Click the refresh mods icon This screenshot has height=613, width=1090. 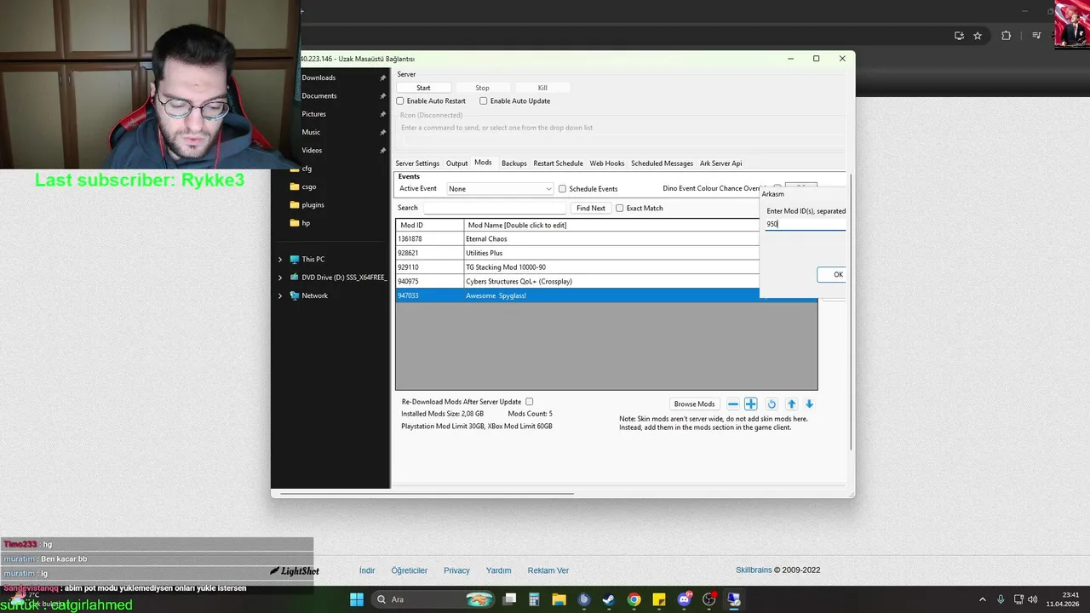[x=772, y=404]
